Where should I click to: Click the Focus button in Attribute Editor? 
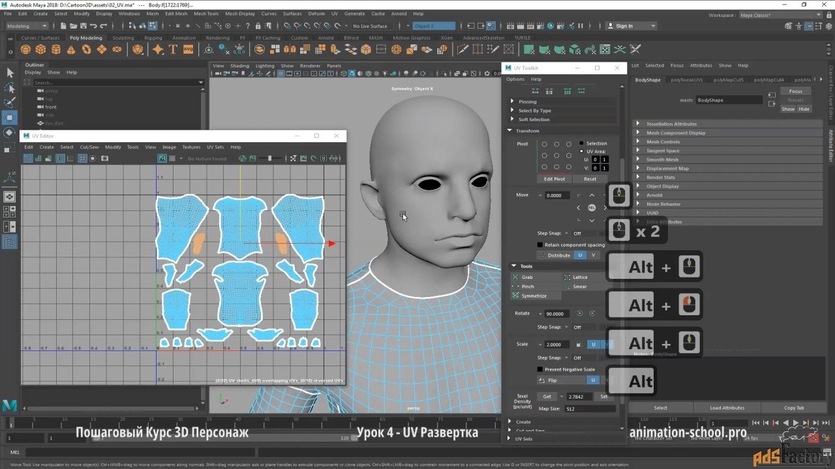point(795,91)
